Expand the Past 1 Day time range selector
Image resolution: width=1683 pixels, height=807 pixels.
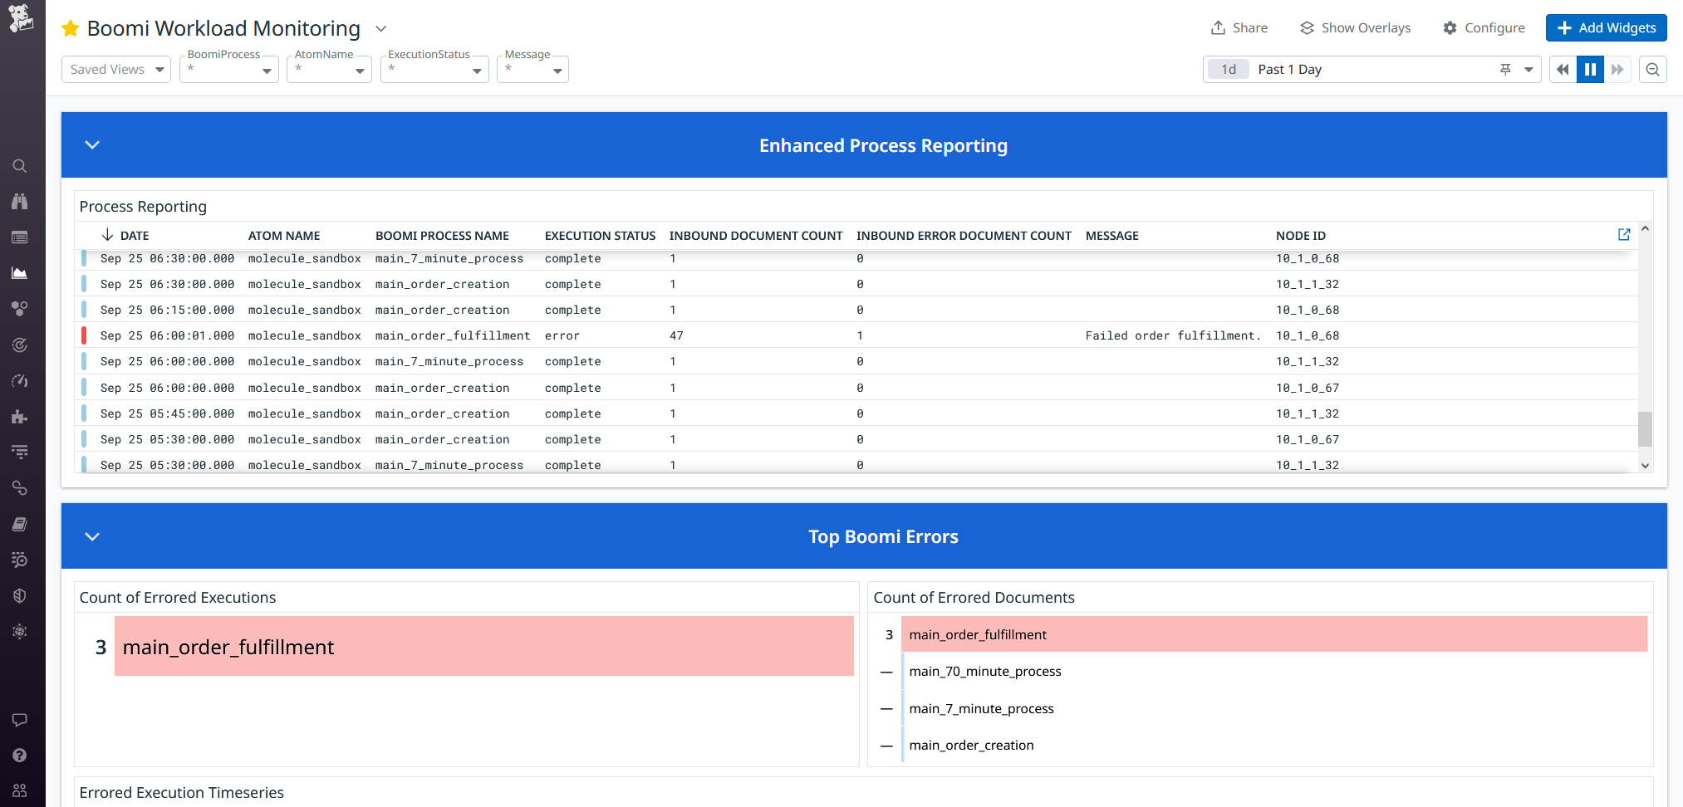(1528, 69)
